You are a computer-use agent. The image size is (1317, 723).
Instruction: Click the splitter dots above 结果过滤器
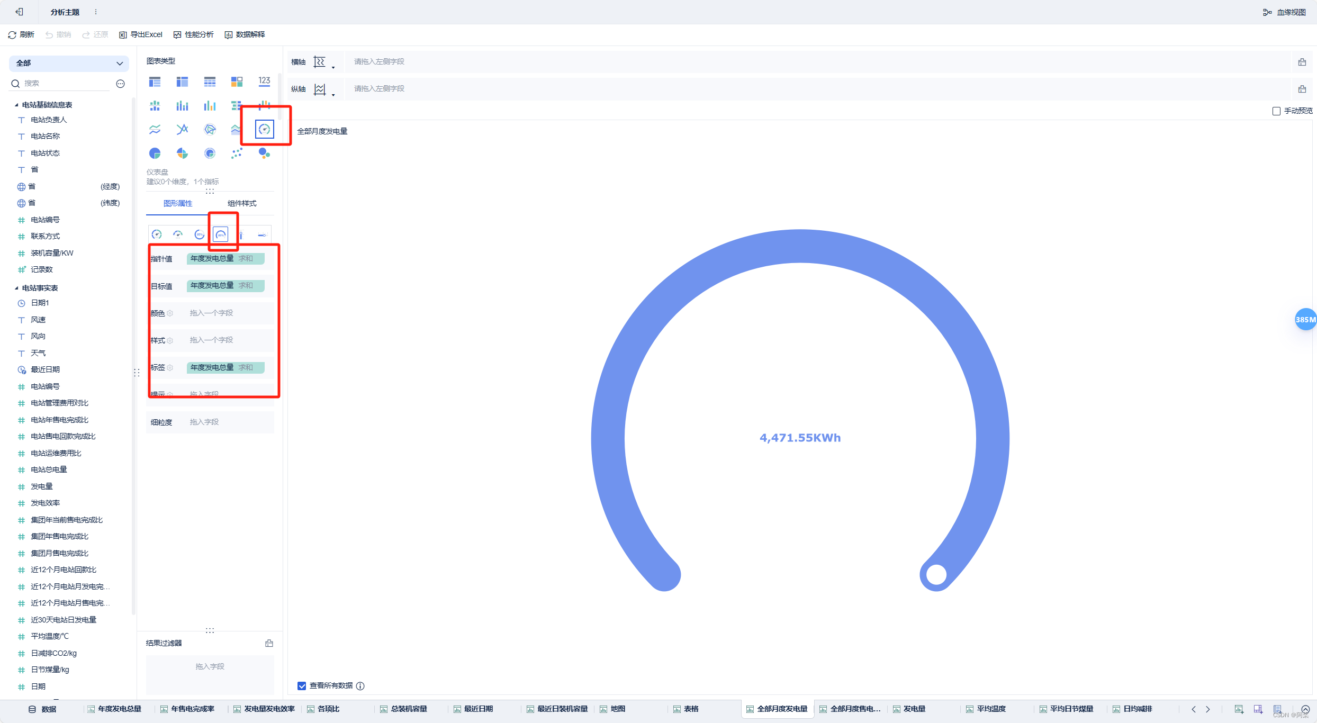[x=210, y=631]
